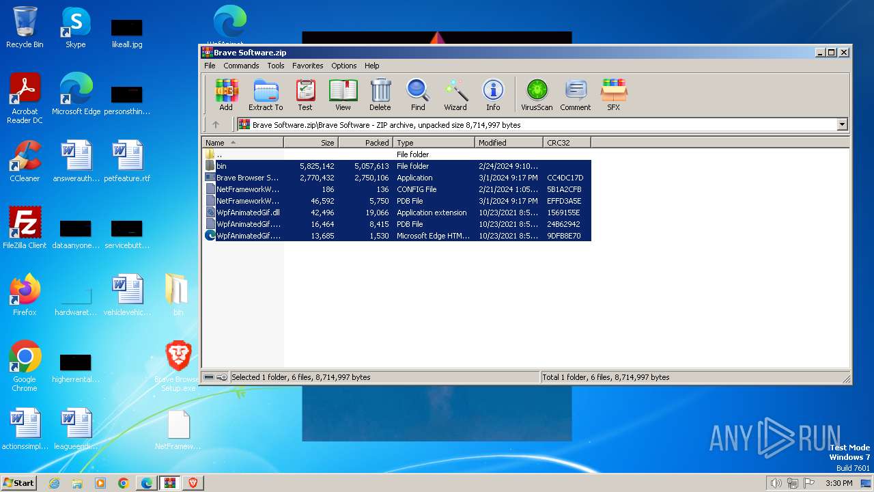Click the volume speaker tray icon
The height and width of the screenshot is (492, 874).
tap(776, 483)
